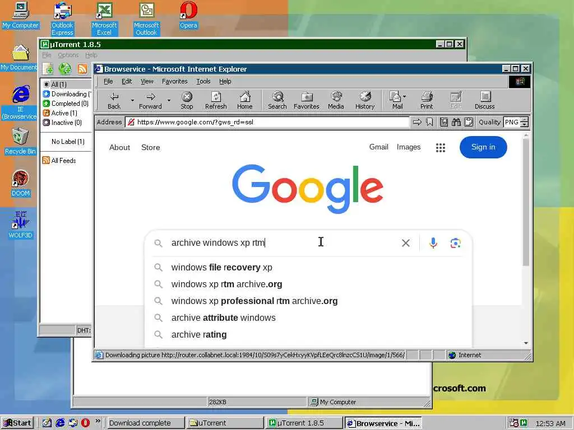This screenshot has width=574, height=430.
Task: Clear the Google search box with the X
Action: [406, 243]
